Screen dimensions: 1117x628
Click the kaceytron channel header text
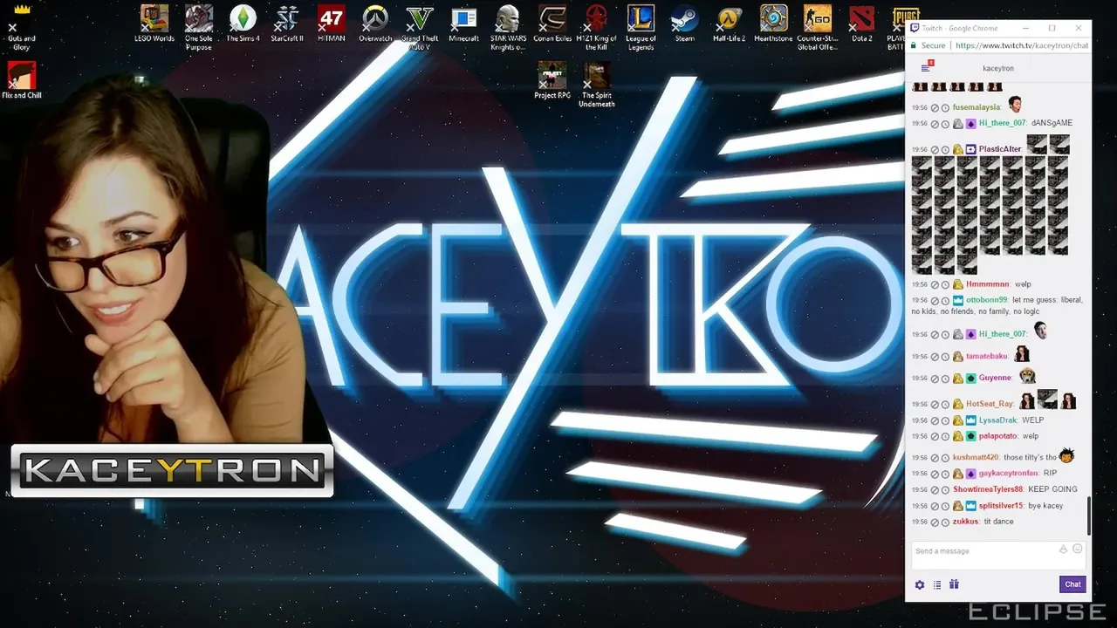point(998,68)
